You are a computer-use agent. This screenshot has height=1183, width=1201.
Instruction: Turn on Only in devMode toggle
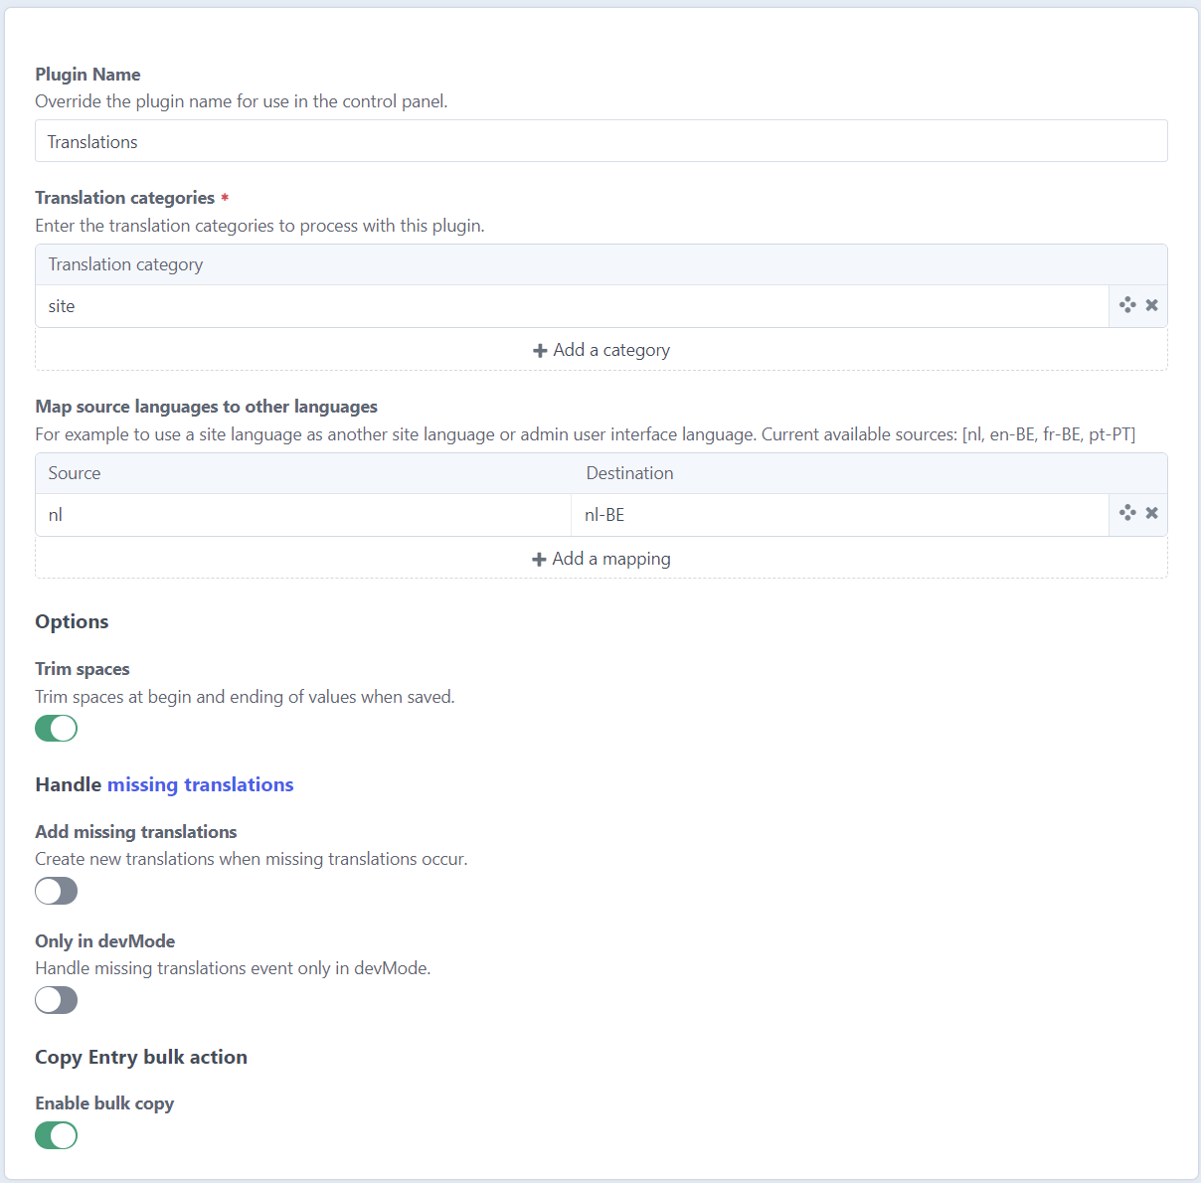(x=57, y=1000)
